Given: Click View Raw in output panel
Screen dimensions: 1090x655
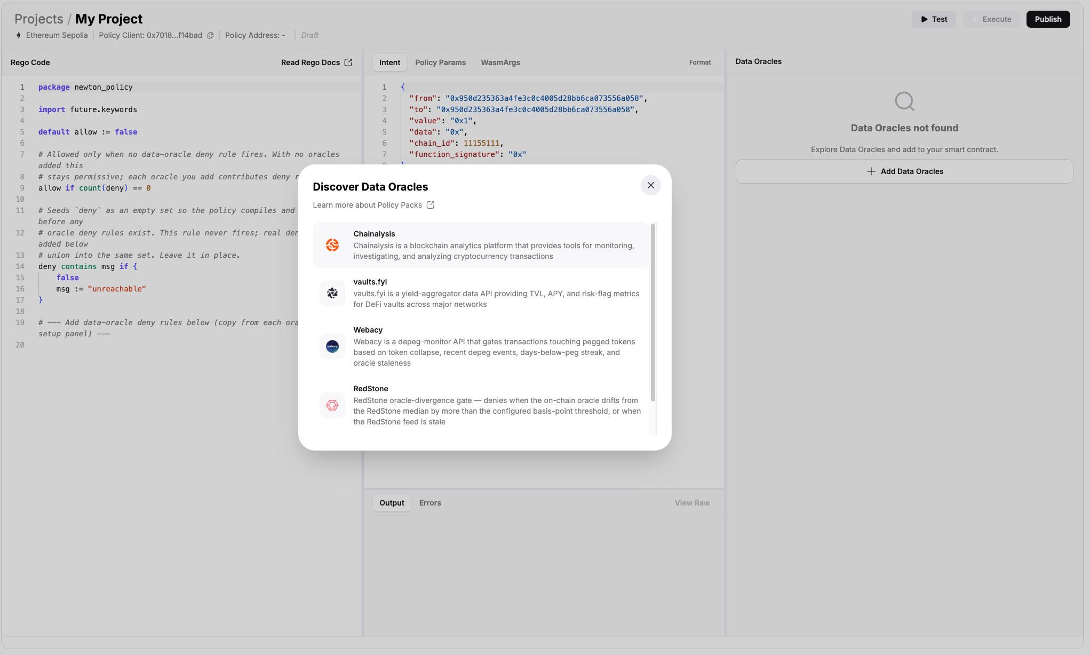Looking at the screenshot, I should 692,503.
